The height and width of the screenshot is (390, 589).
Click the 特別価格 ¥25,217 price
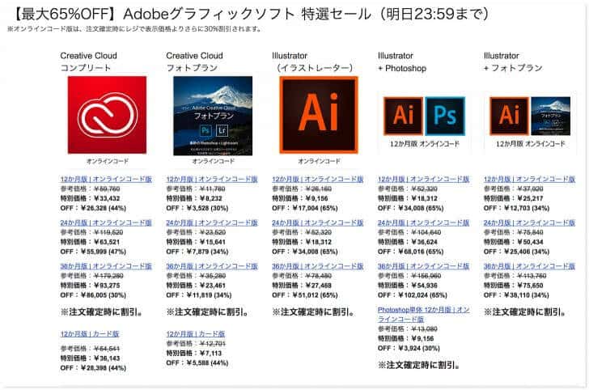(x=514, y=198)
